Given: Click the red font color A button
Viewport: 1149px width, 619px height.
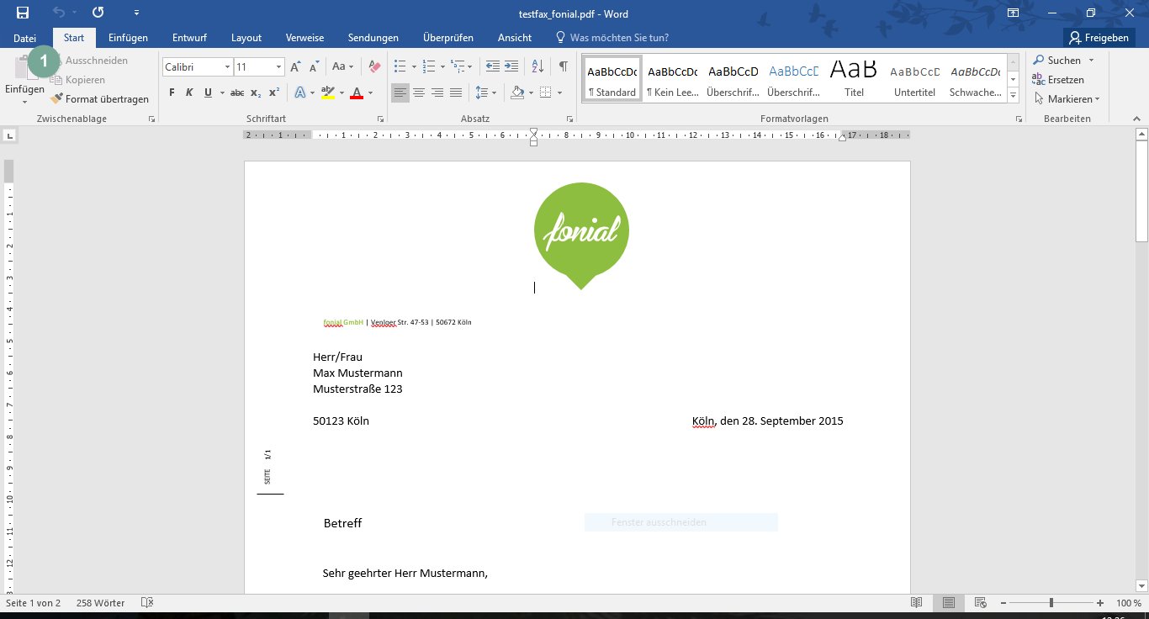Looking at the screenshot, I should click(357, 93).
